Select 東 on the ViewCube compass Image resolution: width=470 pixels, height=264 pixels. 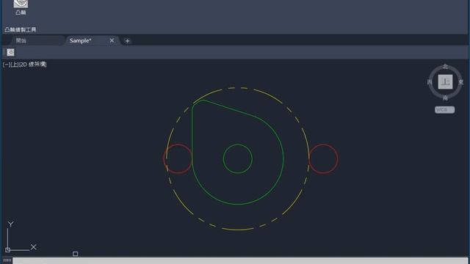click(461, 82)
